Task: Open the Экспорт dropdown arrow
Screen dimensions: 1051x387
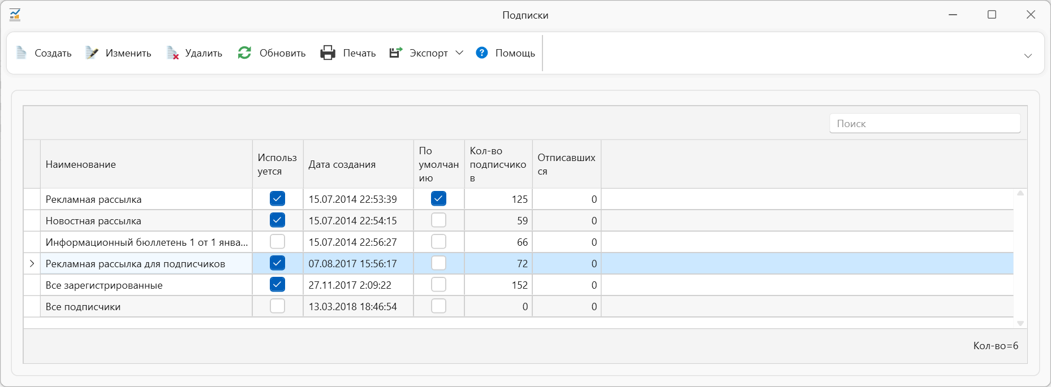Action: (x=459, y=53)
